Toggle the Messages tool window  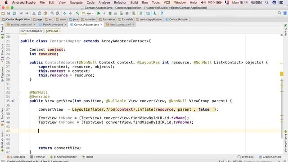click(16, 157)
